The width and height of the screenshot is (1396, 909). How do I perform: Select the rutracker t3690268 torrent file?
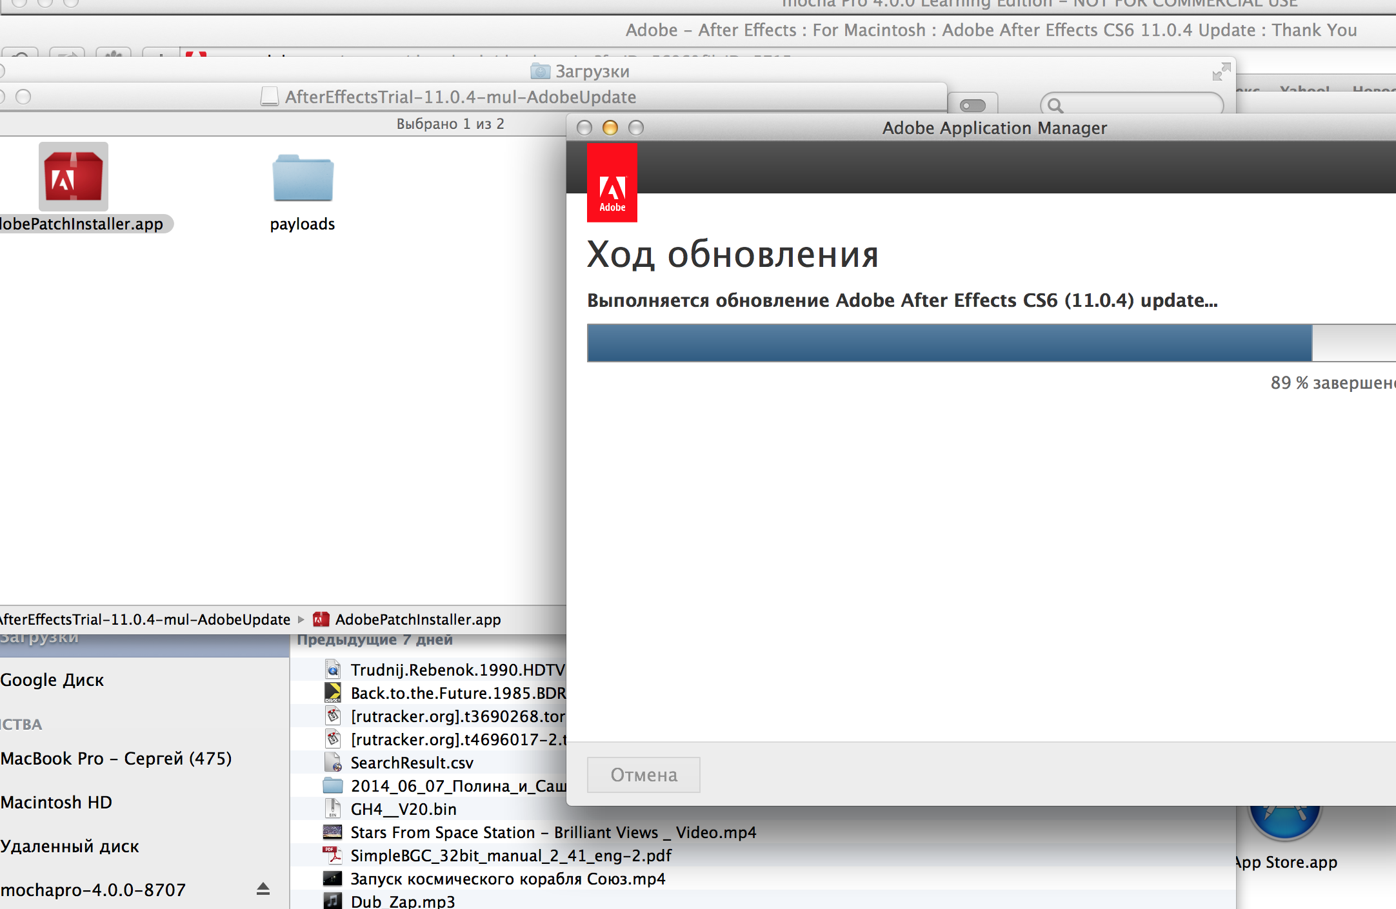click(428, 716)
